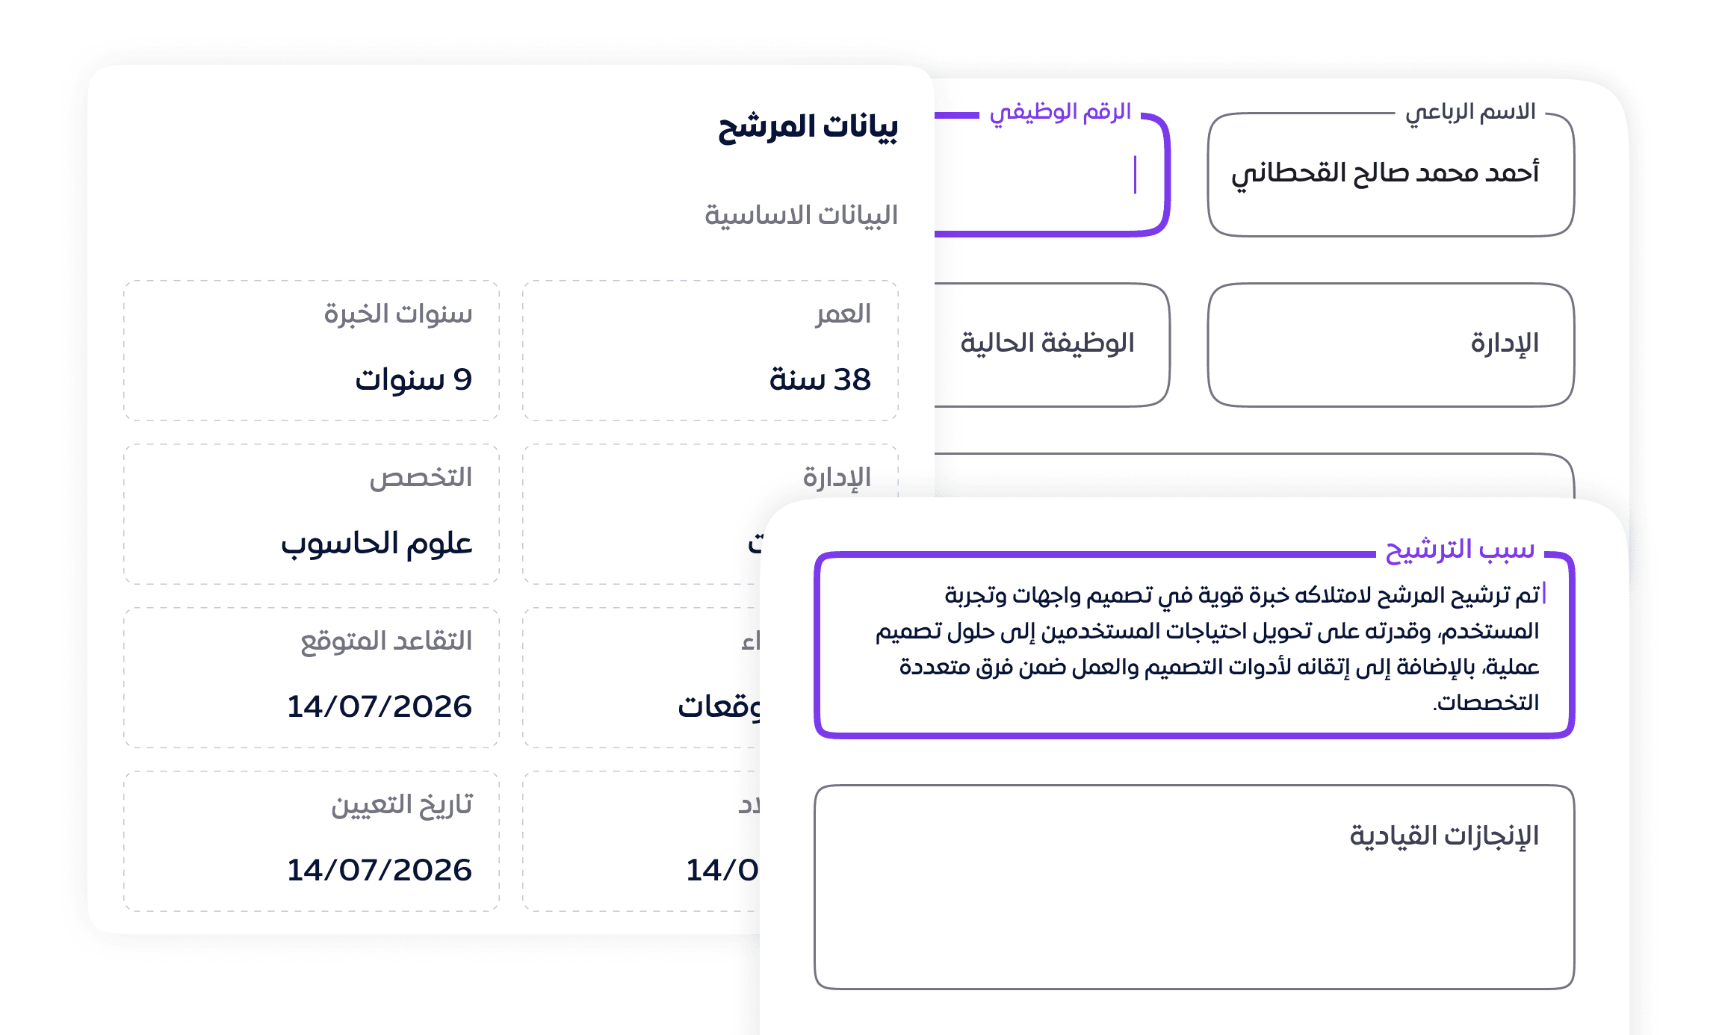Click the البيانات الاساسية section label
The height and width of the screenshot is (1035, 1719).
click(801, 215)
